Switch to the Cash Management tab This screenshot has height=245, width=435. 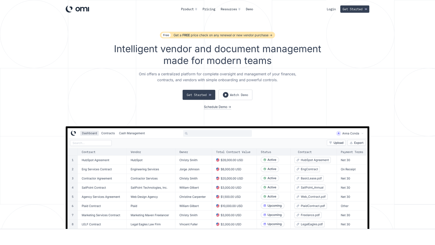[132, 133]
